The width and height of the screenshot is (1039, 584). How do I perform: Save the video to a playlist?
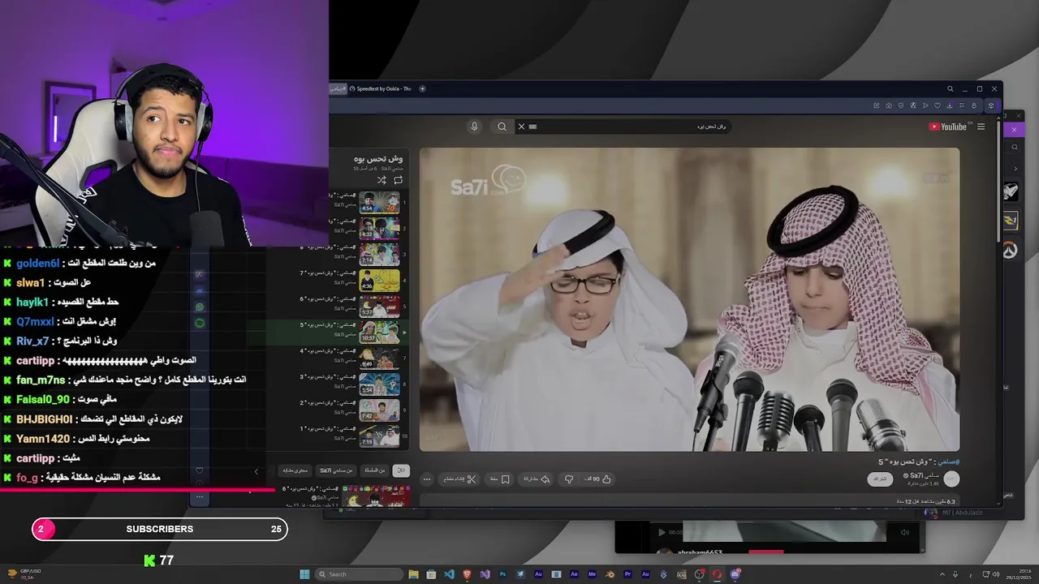tap(500, 479)
